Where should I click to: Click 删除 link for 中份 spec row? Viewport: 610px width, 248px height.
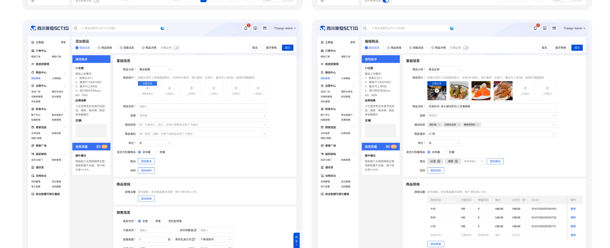[573, 218]
